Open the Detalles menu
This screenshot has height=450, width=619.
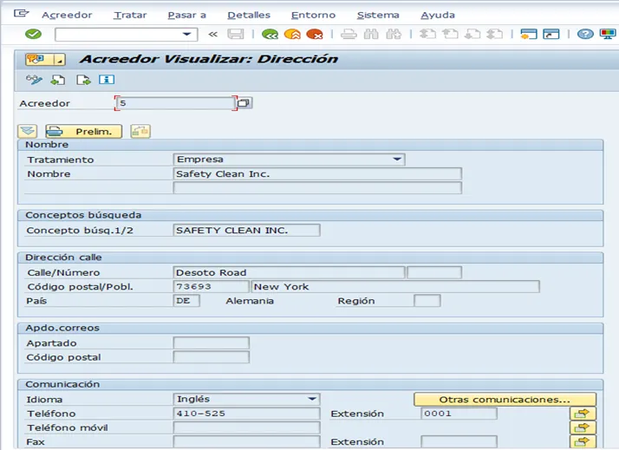(249, 15)
